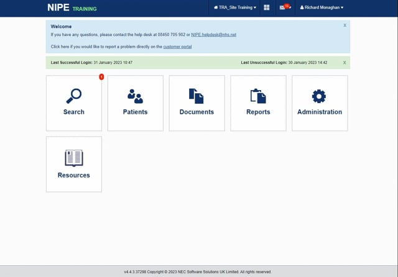Image resolution: width=398 pixels, height=277 pixels.
Task: Click the dashboard grid icon in header
Action: 267,7
